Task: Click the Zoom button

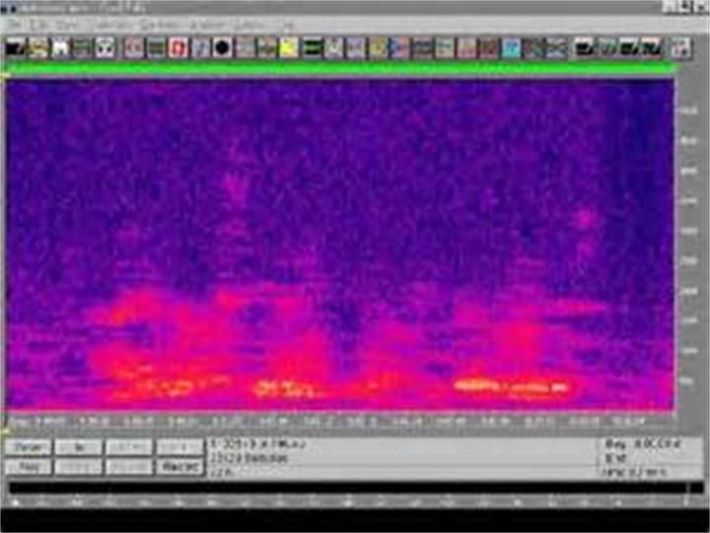Action: click(28, 447)
